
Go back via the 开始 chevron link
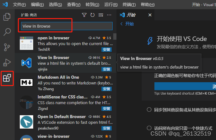127,24
